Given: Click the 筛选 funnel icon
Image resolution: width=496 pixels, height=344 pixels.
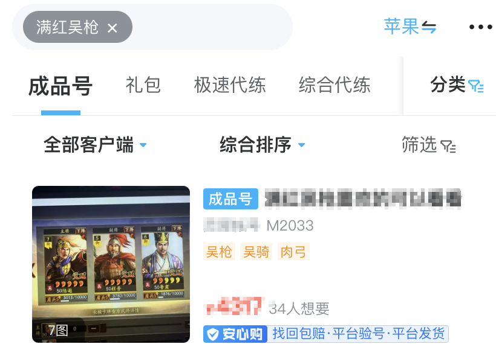Looking at the screenshot, I should pos(448,146).
